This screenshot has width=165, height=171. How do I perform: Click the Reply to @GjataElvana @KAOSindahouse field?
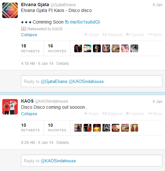[x=92, y=81]
